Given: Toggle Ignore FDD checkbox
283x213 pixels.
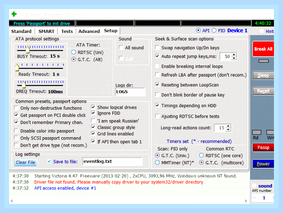Looking at the screenshot, I should 93,113.
